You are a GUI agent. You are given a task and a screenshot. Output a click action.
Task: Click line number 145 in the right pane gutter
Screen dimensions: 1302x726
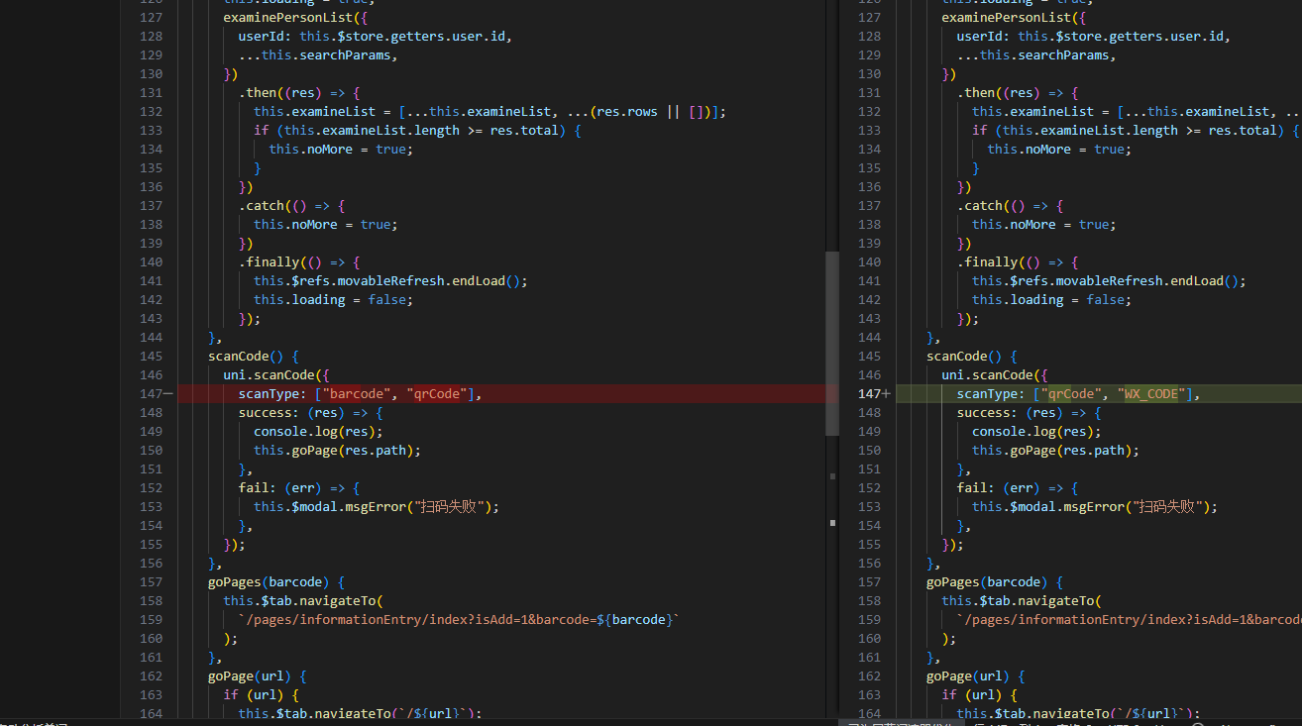tap(869, 357)
